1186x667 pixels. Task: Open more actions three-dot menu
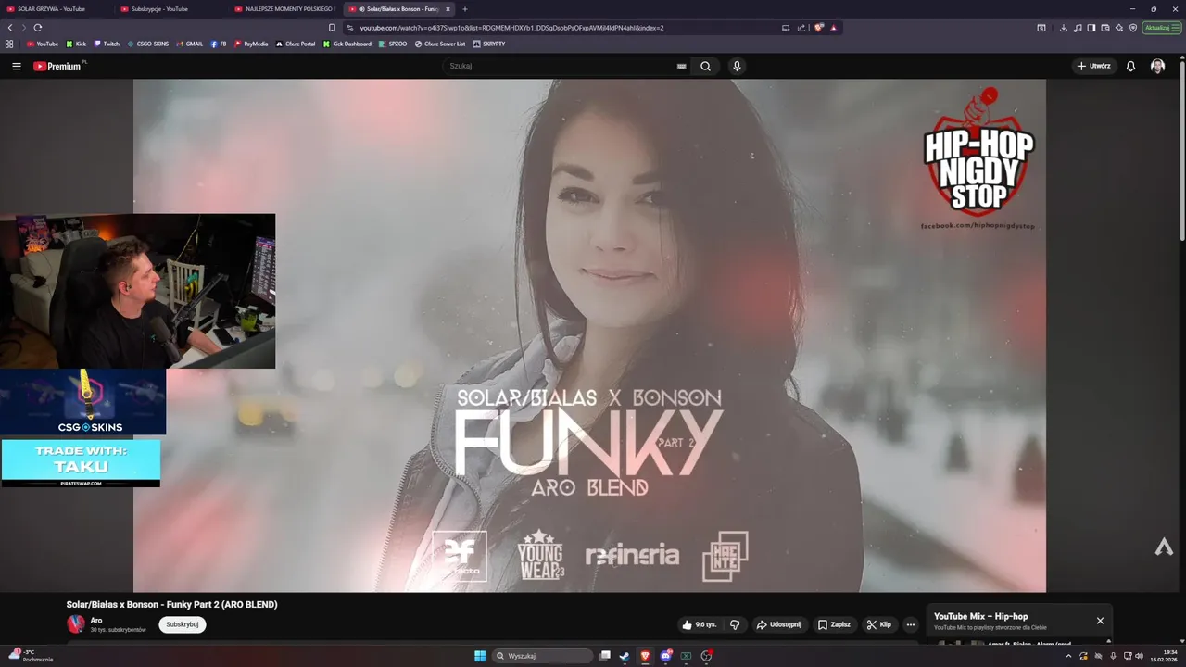click(x=910, y=624)
